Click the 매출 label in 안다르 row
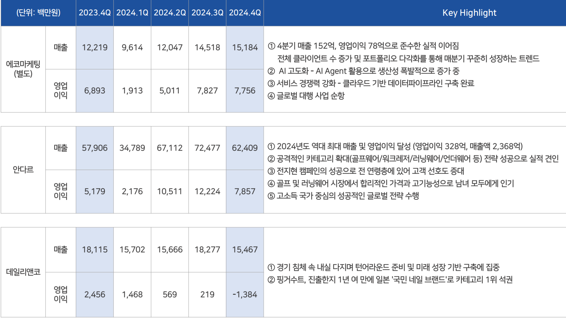This screenshot has width=566, height=318. pyautogui.click(x=61, y=148)
